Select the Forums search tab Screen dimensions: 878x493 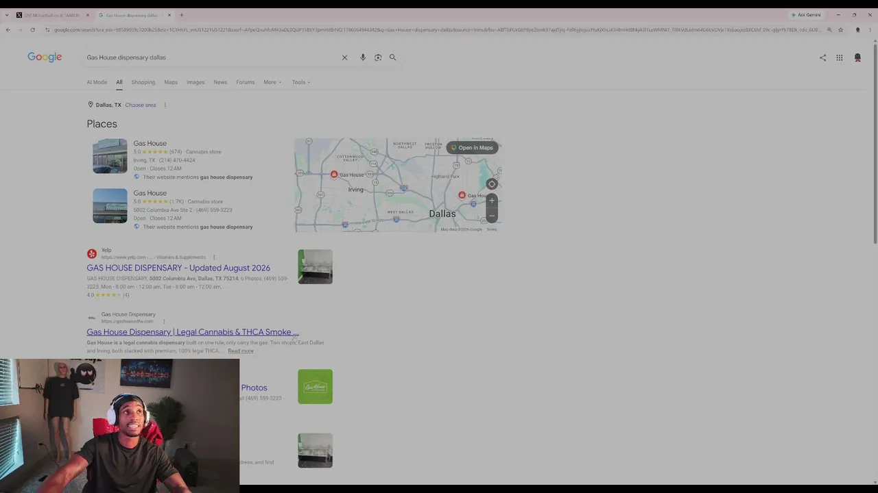[245, 82]
